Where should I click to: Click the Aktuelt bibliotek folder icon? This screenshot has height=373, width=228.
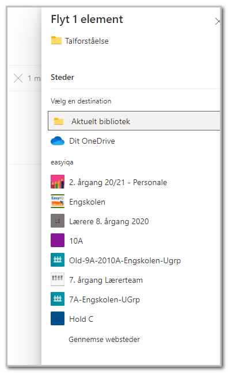59,121
